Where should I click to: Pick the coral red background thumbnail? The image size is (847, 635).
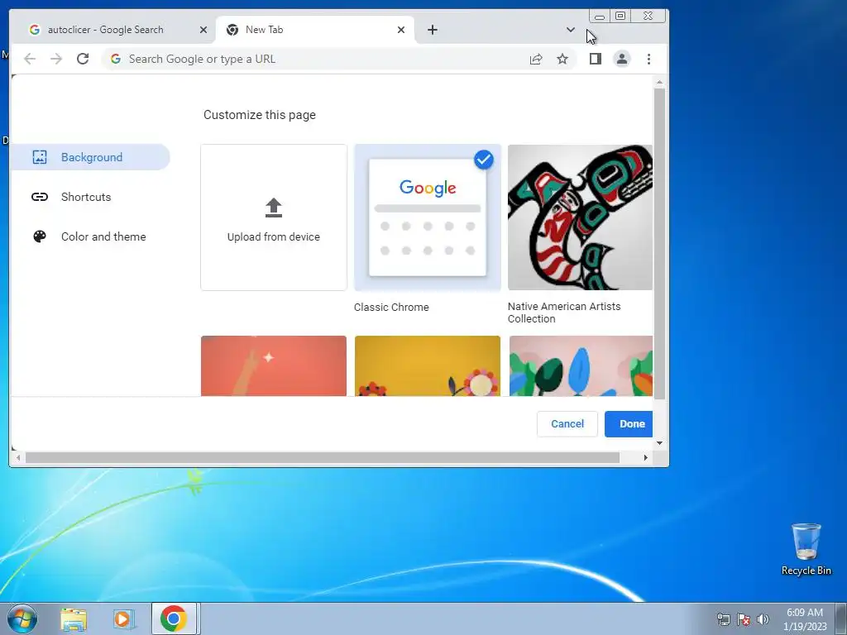point(274,365)
